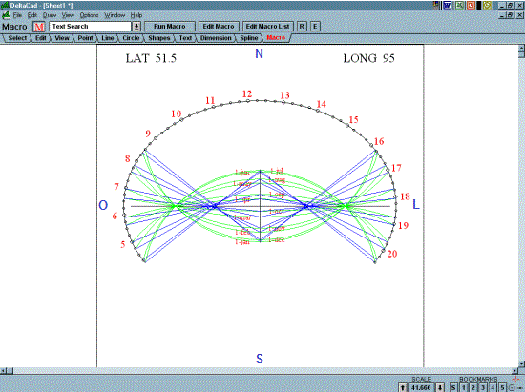The width and height of the screenshot is (525, 392).
Task: Click the blue S compass label
Action: 260,359
